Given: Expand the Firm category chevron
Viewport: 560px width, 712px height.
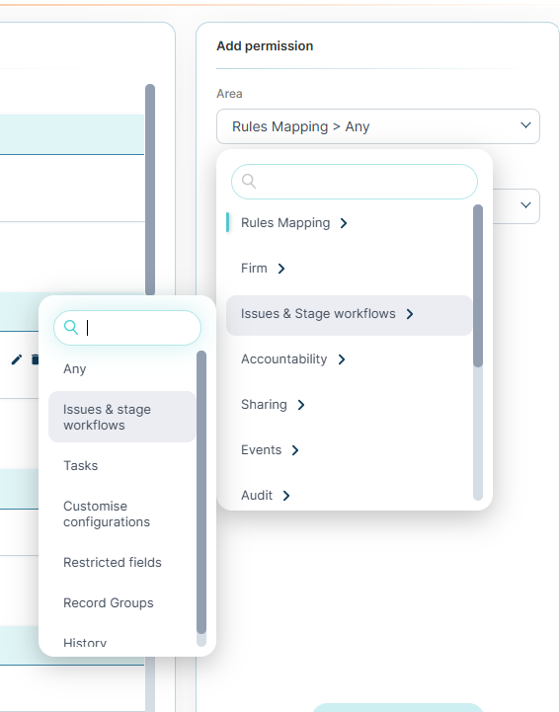Looking at the screenshot, I should (x=281, y=269).
